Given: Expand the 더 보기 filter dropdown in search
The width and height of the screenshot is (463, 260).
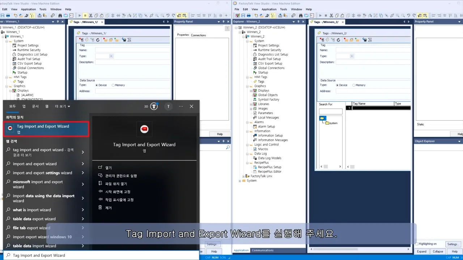Looking at the screenshot, I should point(63,107).
